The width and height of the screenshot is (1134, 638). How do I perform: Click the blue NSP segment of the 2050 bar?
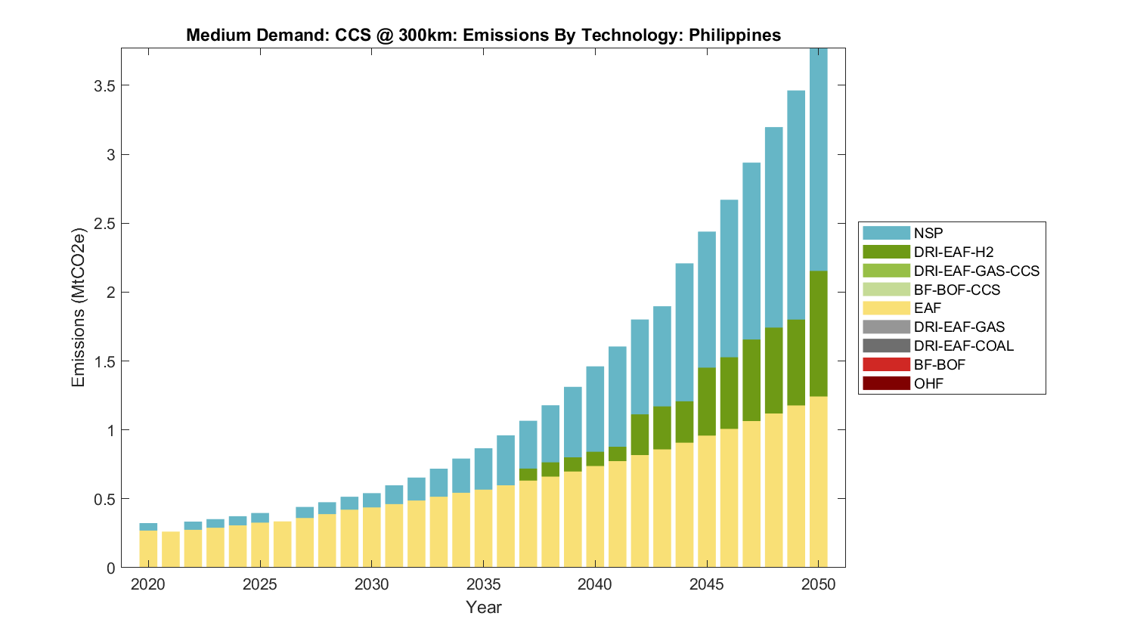click(819, 159)
